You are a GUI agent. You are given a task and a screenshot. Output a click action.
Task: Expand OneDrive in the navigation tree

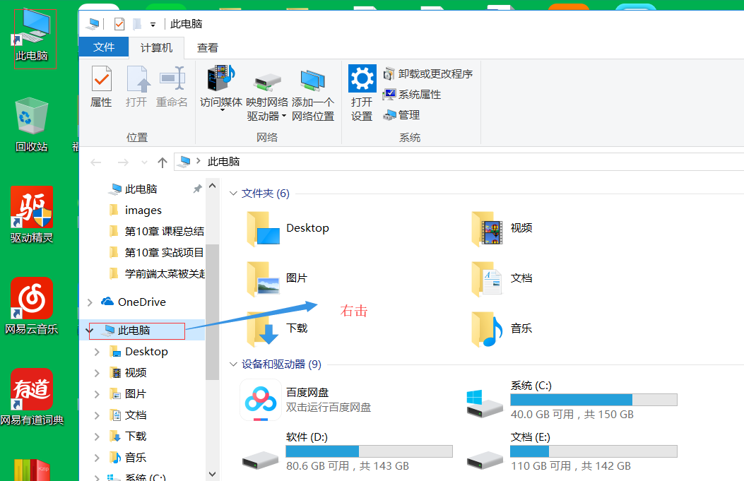click(x=90, y=302)
